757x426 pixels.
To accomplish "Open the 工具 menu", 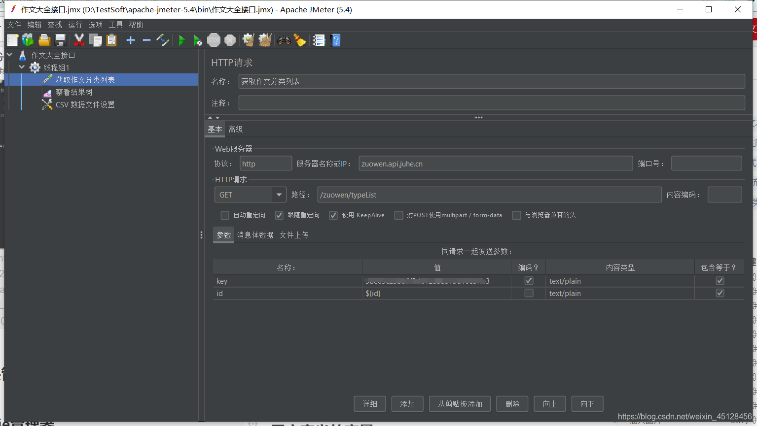I will pos(116,25).
